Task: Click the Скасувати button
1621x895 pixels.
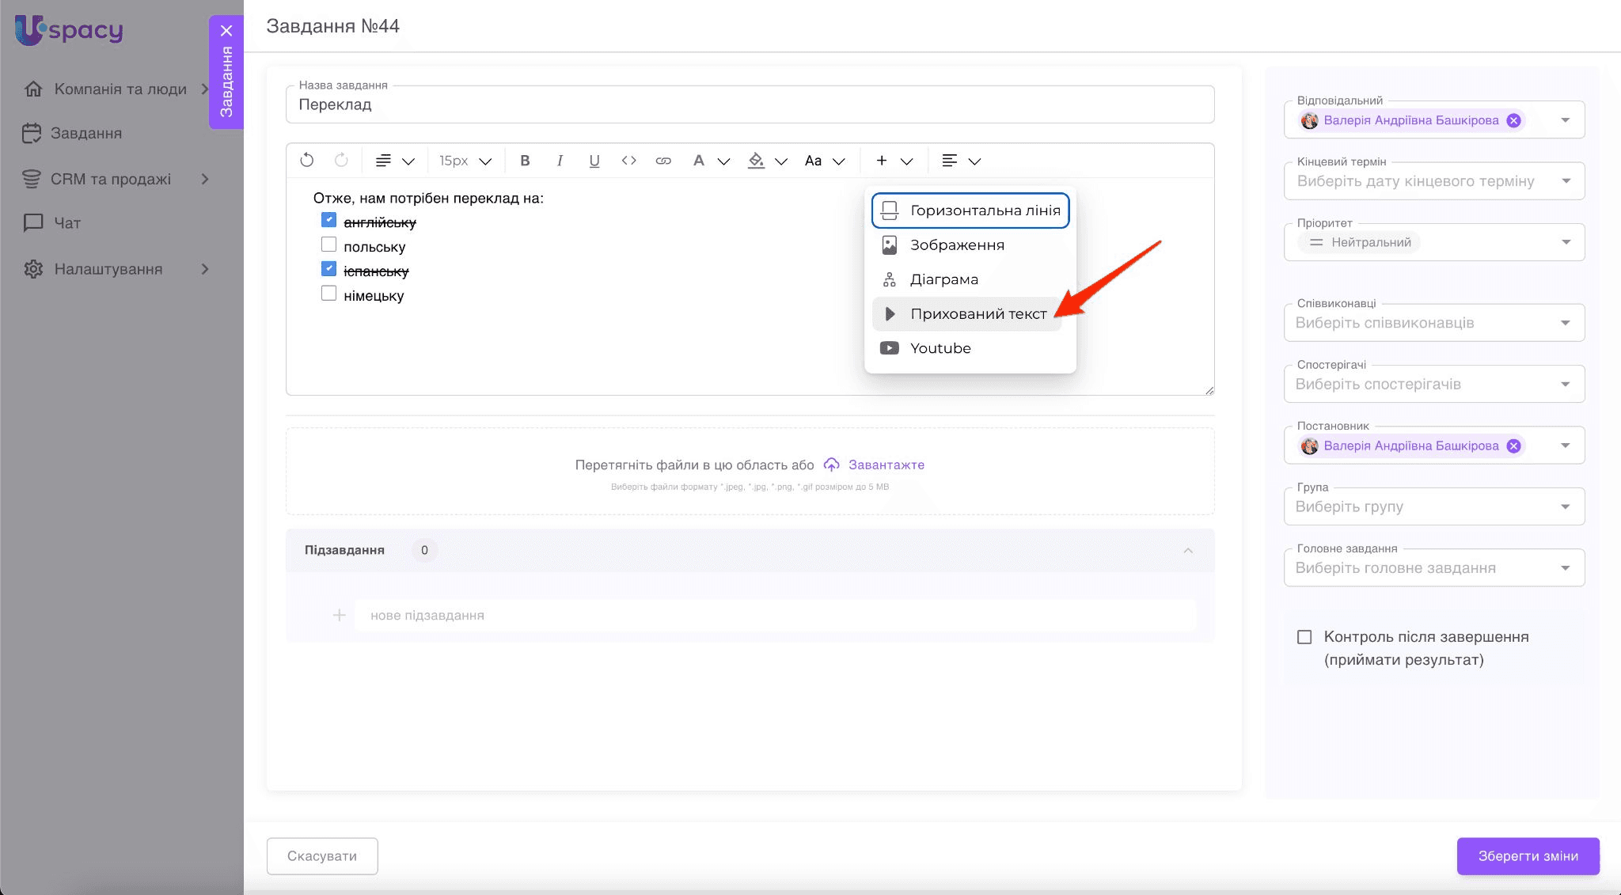Action: click(322, 856)
